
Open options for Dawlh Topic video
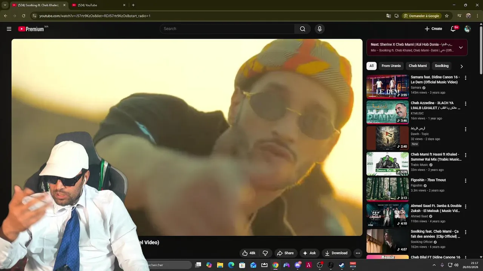tap(465, 129)
